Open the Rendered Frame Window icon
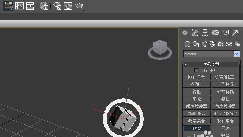243x137 pixels. (x=68, y=6)
